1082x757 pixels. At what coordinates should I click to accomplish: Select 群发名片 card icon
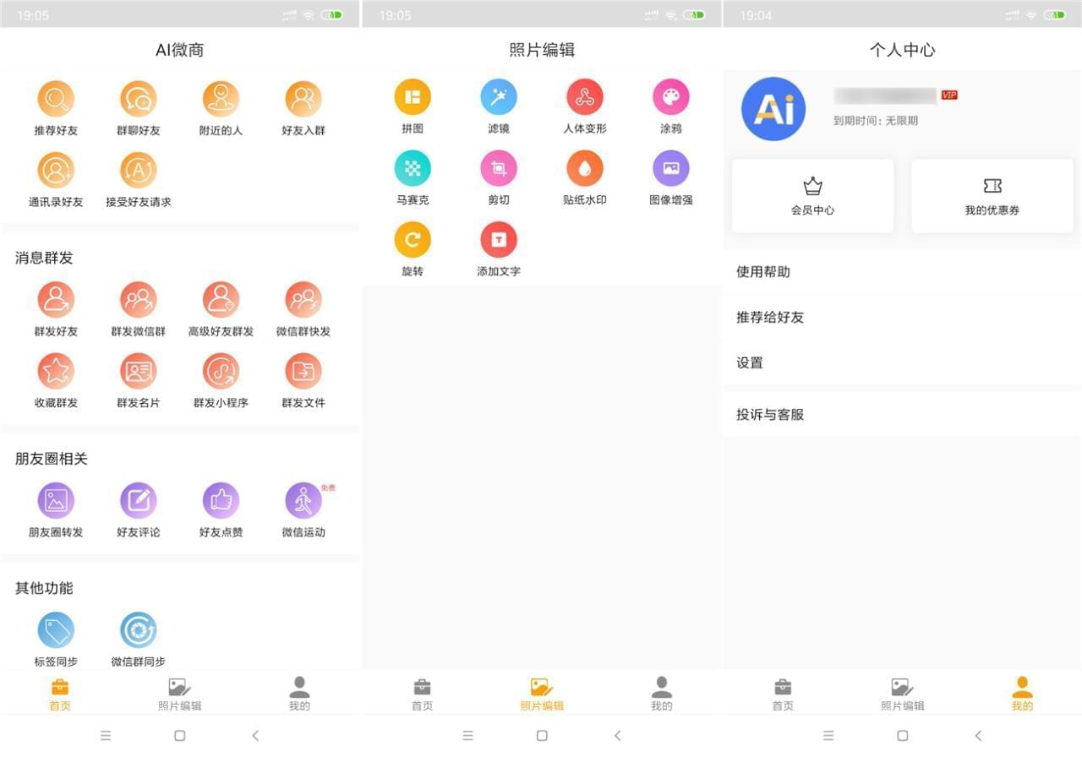[139, 371]
